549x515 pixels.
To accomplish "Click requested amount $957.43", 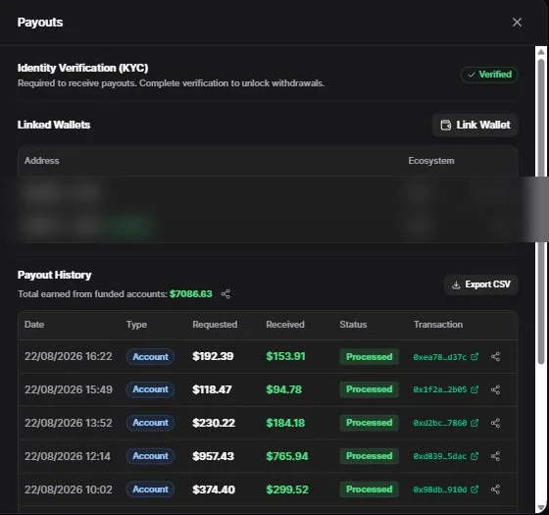I will 213,456.
